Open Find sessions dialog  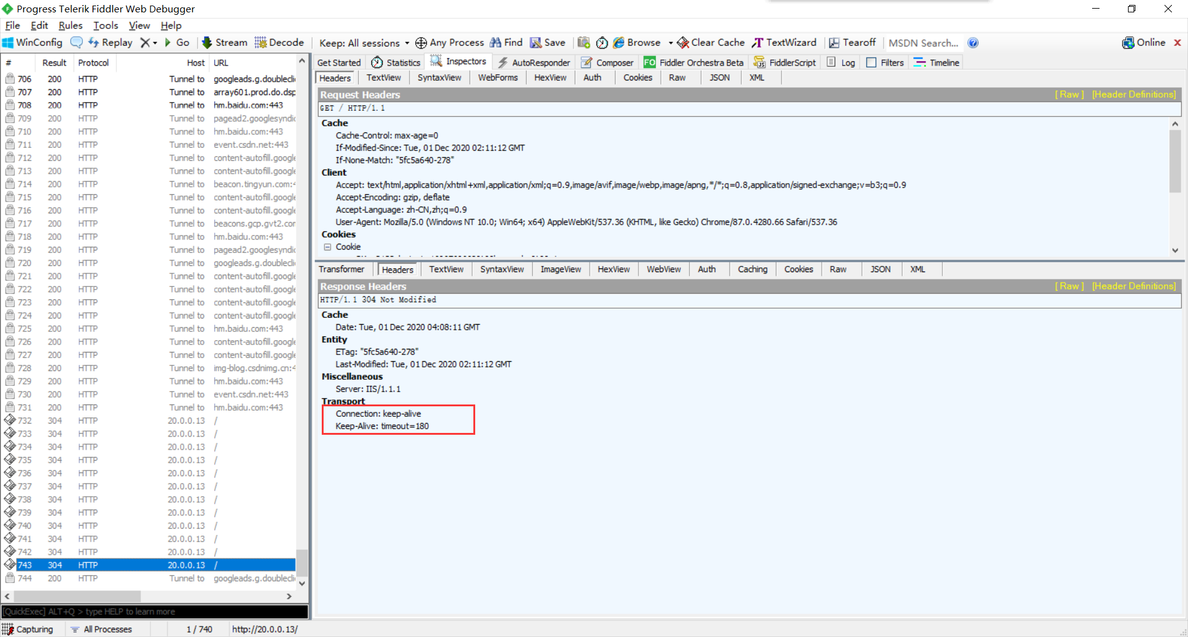506,43
